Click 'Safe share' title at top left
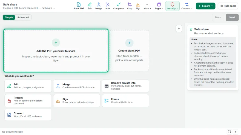Screen dimensions: 241x135 pos(10,4)
